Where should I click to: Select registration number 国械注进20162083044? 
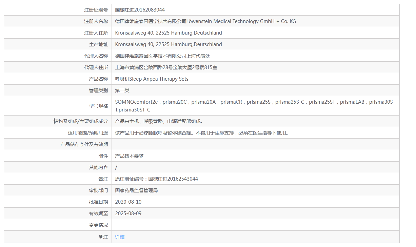click(140, 10)
